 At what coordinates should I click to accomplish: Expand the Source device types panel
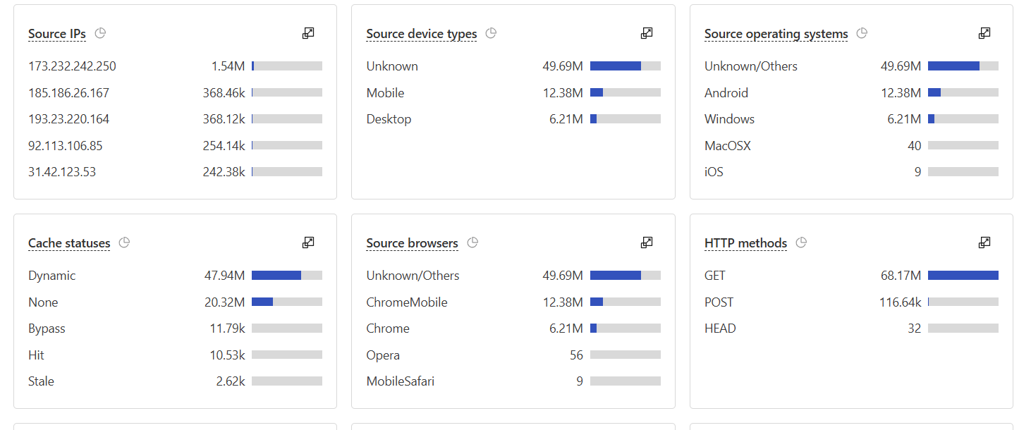point(647,33)
